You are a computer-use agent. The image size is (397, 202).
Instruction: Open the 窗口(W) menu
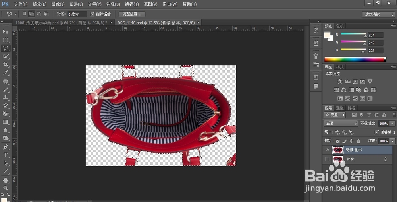170,4
